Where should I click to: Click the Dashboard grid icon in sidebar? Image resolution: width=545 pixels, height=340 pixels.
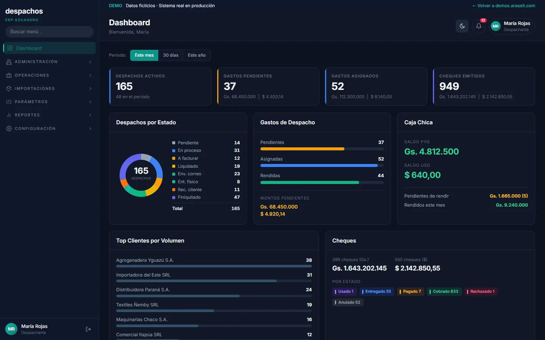[x=10, y=48]
